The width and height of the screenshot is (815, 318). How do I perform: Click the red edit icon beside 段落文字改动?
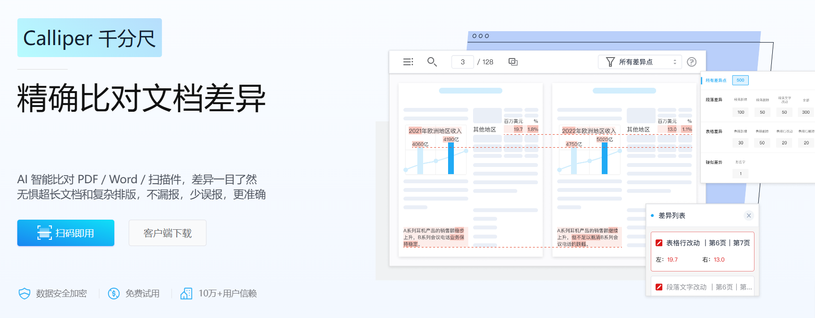click(x=659, y=287)
